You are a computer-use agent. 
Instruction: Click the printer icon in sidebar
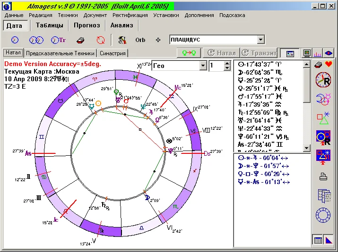coord(323,177)
